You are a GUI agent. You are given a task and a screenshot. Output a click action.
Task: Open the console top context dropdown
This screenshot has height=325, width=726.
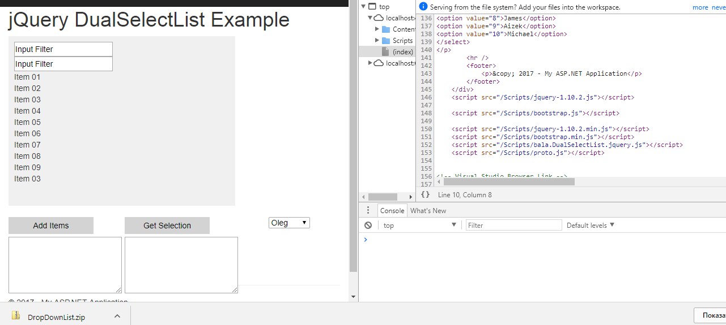coord(420,225)
